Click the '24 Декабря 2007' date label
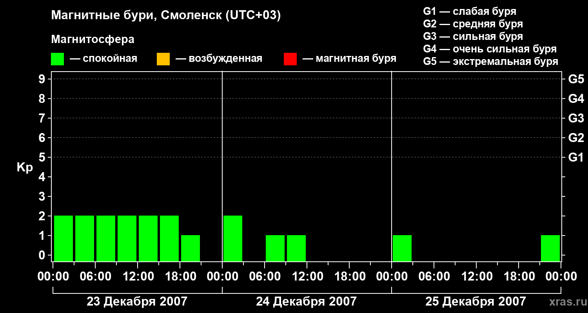 307,302
